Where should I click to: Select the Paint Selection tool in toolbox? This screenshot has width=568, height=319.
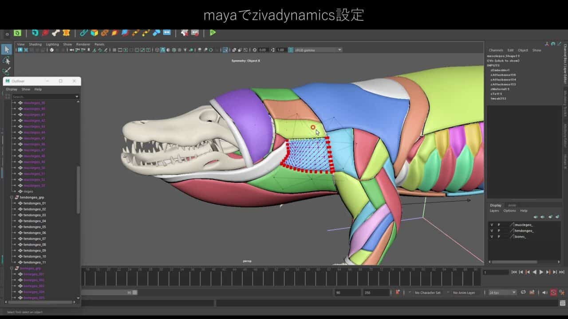7,71
